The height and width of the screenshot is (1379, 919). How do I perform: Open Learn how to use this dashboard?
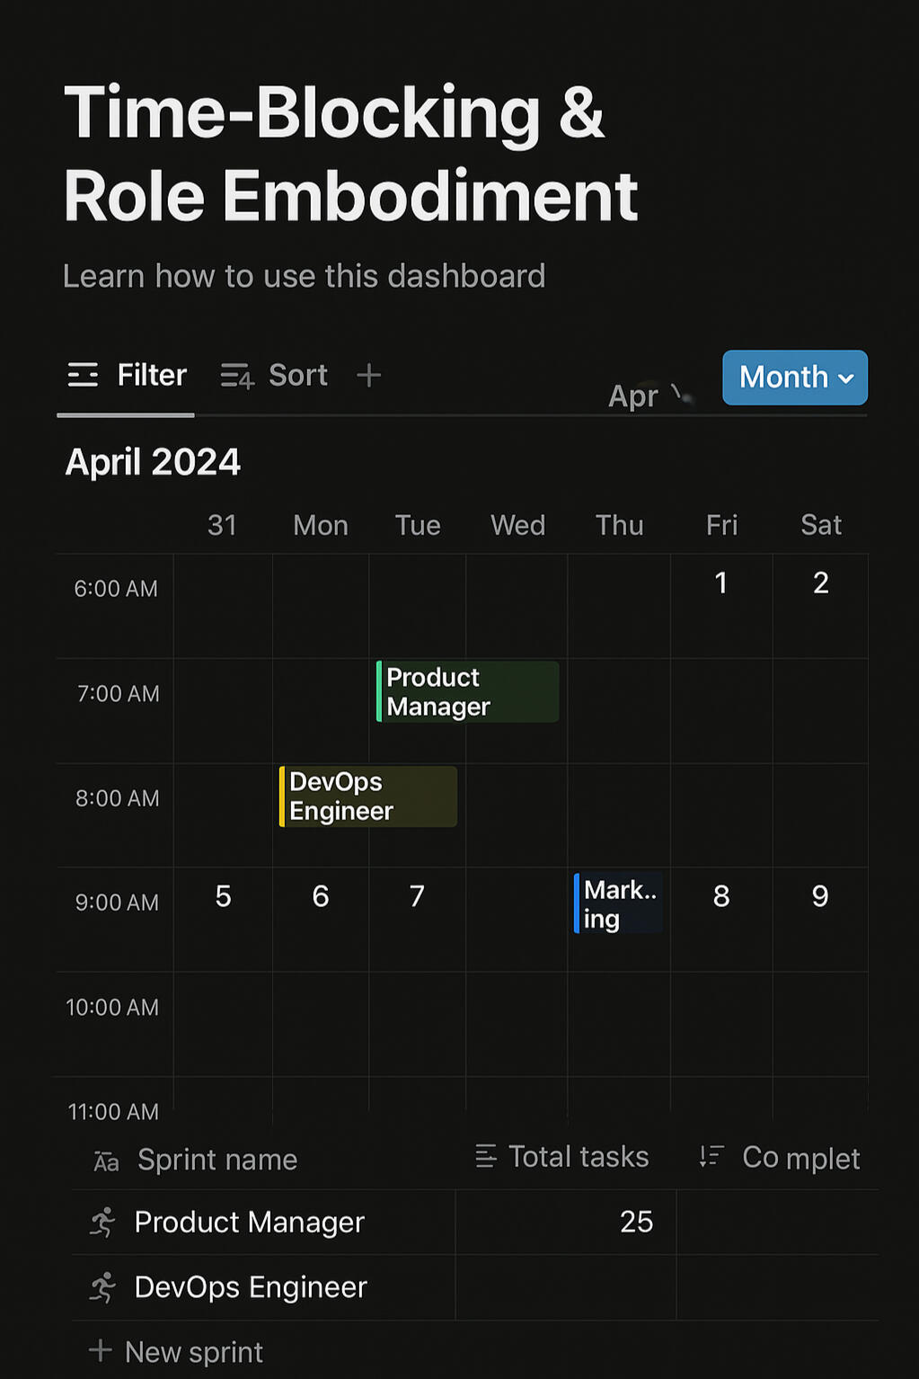(304, 276)
